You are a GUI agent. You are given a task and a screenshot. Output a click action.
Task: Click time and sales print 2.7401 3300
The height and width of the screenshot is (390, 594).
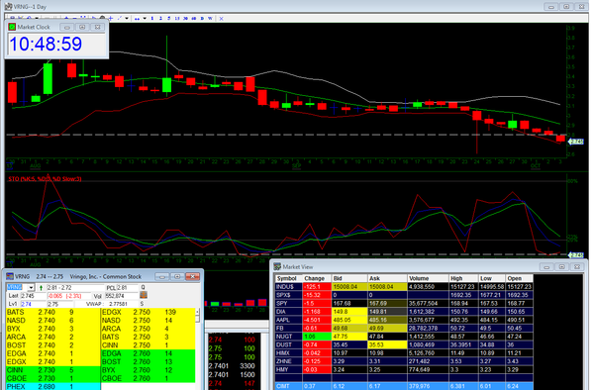coord(232,366)
